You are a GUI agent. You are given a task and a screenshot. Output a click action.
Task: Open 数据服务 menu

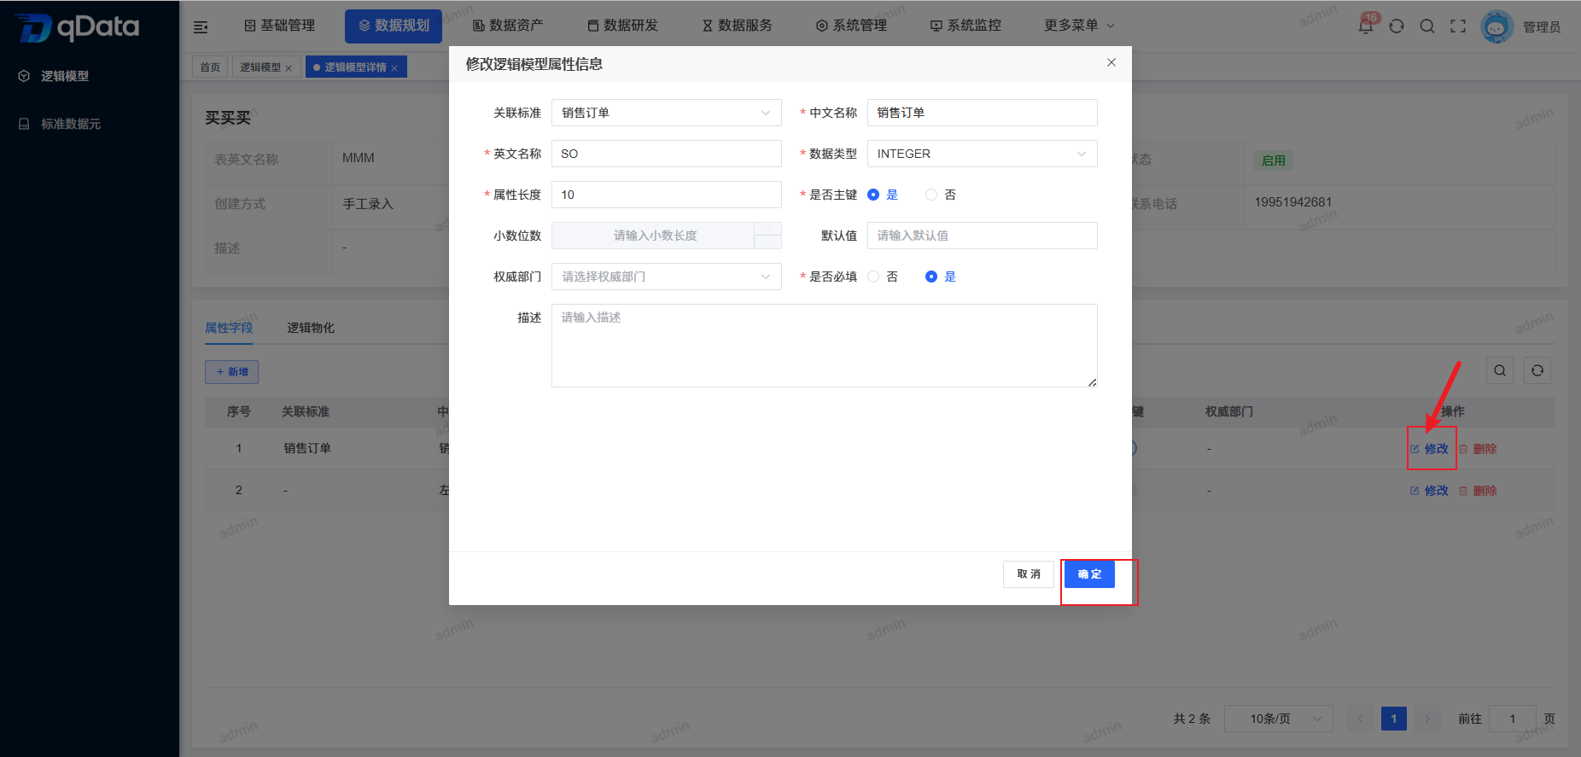pos(737,26)
